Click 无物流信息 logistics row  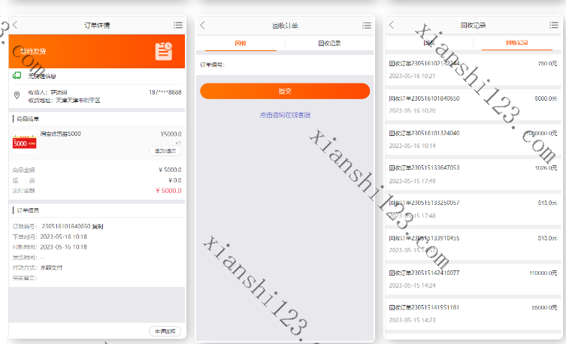97,76
